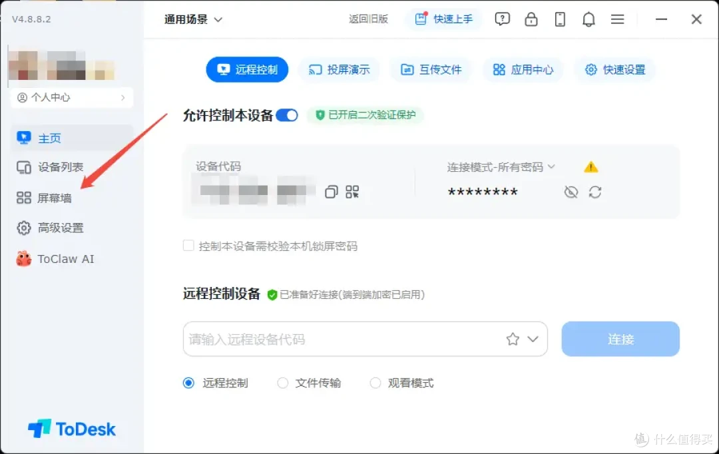Copy the device code using copy icon
This screenshot has height=454, width=719.
[331, 192]
